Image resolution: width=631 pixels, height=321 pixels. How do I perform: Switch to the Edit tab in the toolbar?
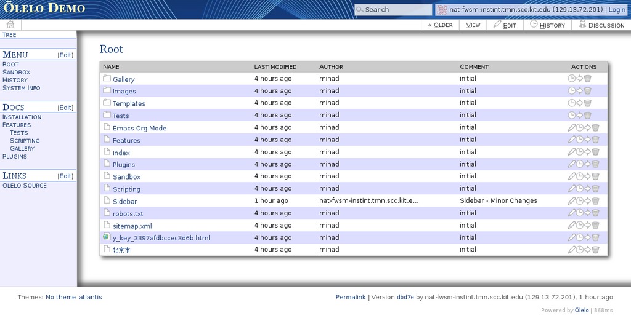coord(505,25)
